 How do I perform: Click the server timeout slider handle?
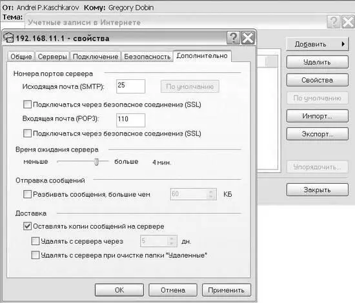(96, 162)
